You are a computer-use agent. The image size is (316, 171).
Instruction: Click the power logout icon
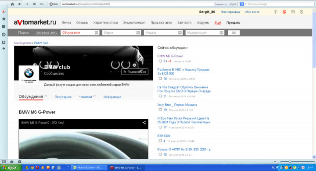302,12
